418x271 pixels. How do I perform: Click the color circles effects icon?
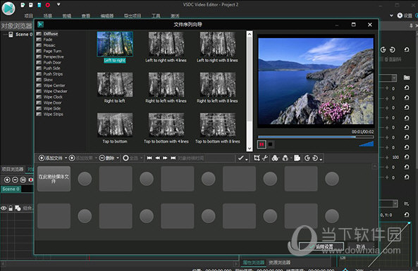pyautogui.click(x=275, y=158)
